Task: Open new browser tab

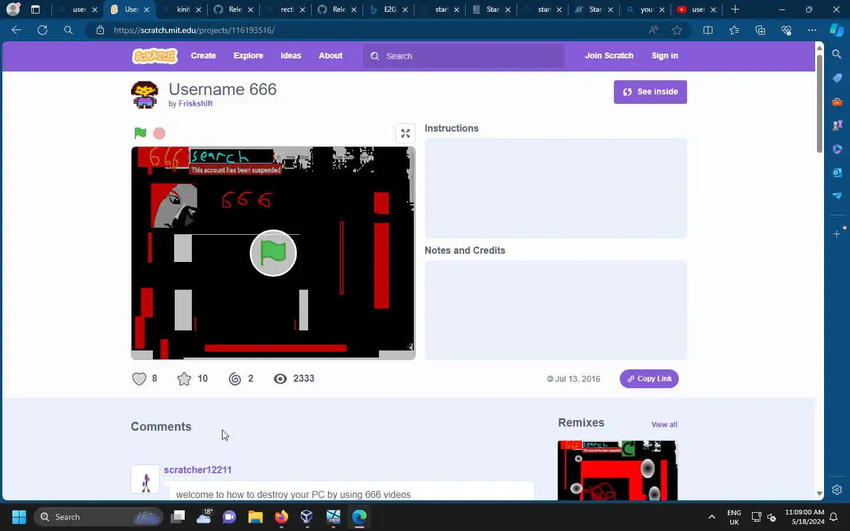Action: [735, 9]
